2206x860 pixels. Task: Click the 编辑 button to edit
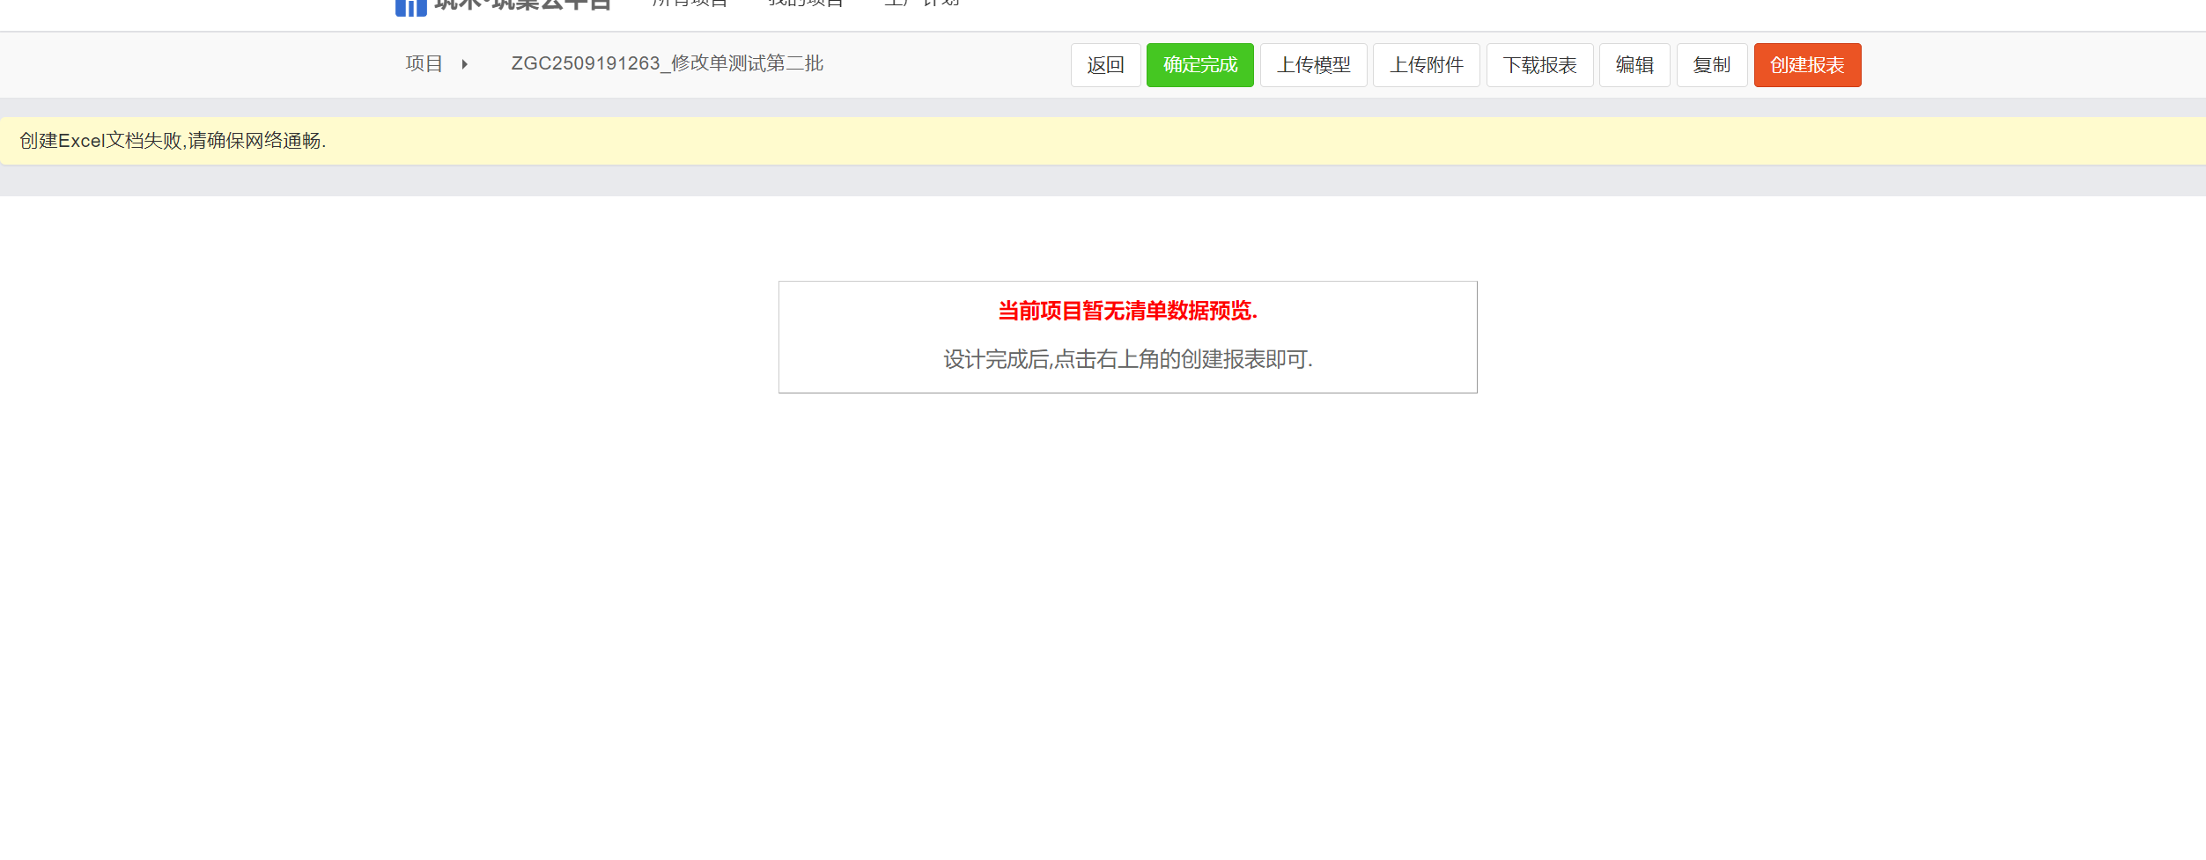[1634, 64]
